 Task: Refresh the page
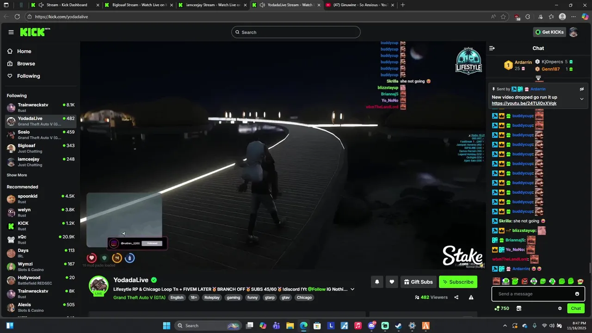[x=17, y=17]
